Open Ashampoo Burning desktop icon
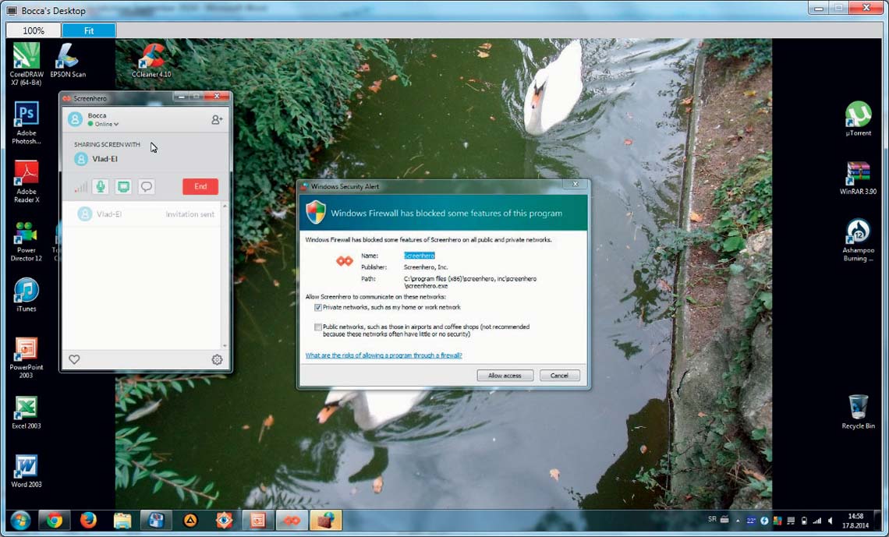The image size is (889, 537). tap(858, 240)
